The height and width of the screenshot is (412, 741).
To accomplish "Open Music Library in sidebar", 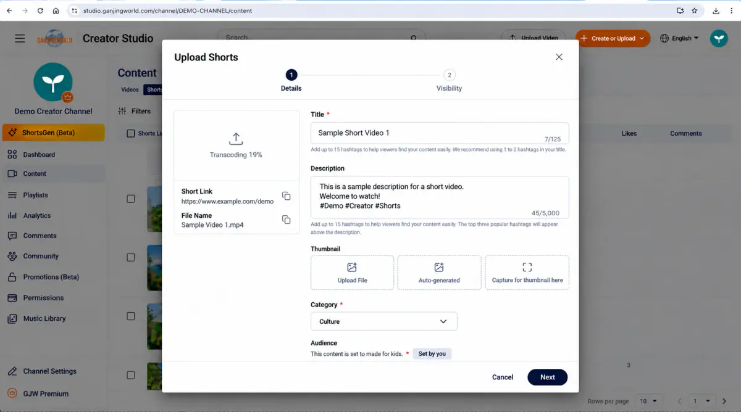I will 53,318.
